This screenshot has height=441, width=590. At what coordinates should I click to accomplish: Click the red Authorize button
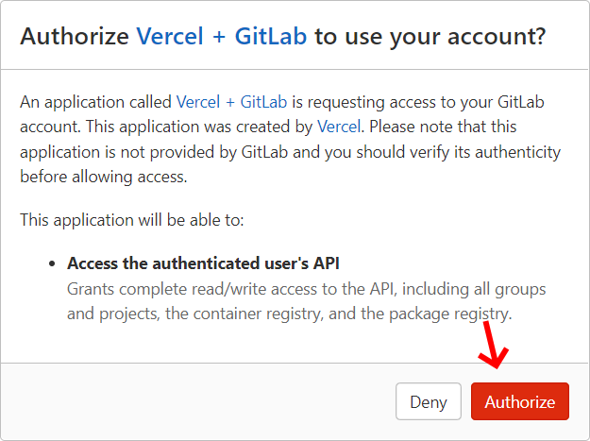(519, 401)
